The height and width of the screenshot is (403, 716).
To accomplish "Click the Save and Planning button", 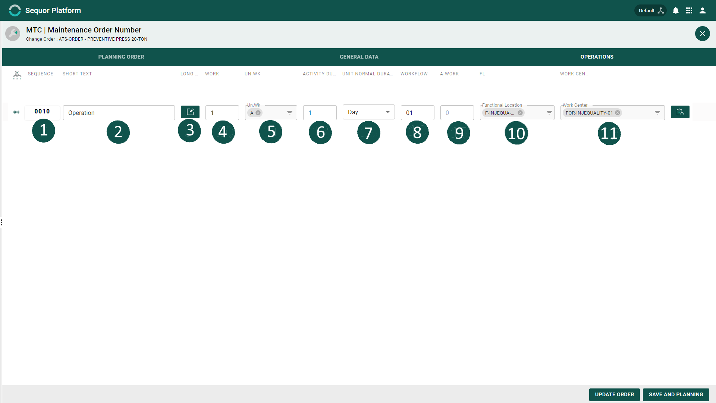I will coord(676,394).
